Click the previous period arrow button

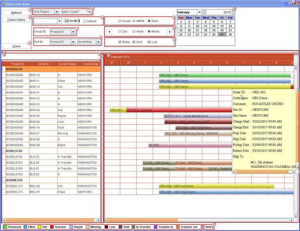click(x=109, y=32)
